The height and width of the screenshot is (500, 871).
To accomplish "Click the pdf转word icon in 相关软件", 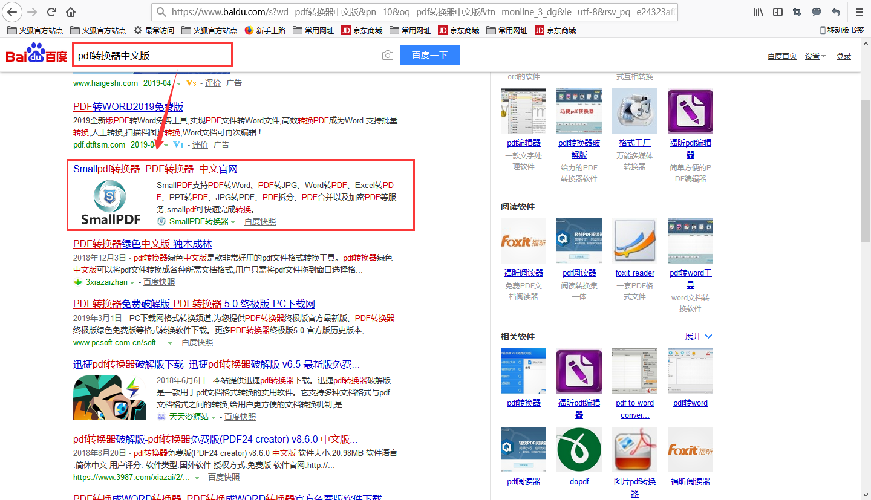I will [x=690, y=371].
